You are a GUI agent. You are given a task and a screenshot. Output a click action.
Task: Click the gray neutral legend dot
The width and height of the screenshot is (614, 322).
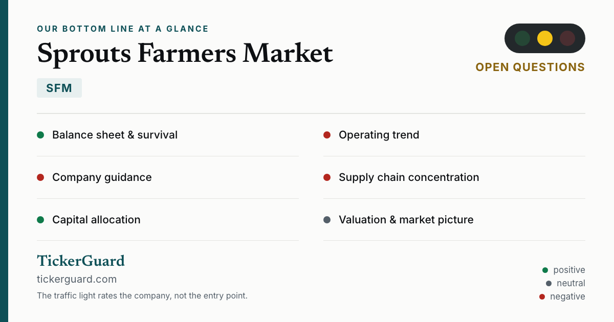click(549, 283)
